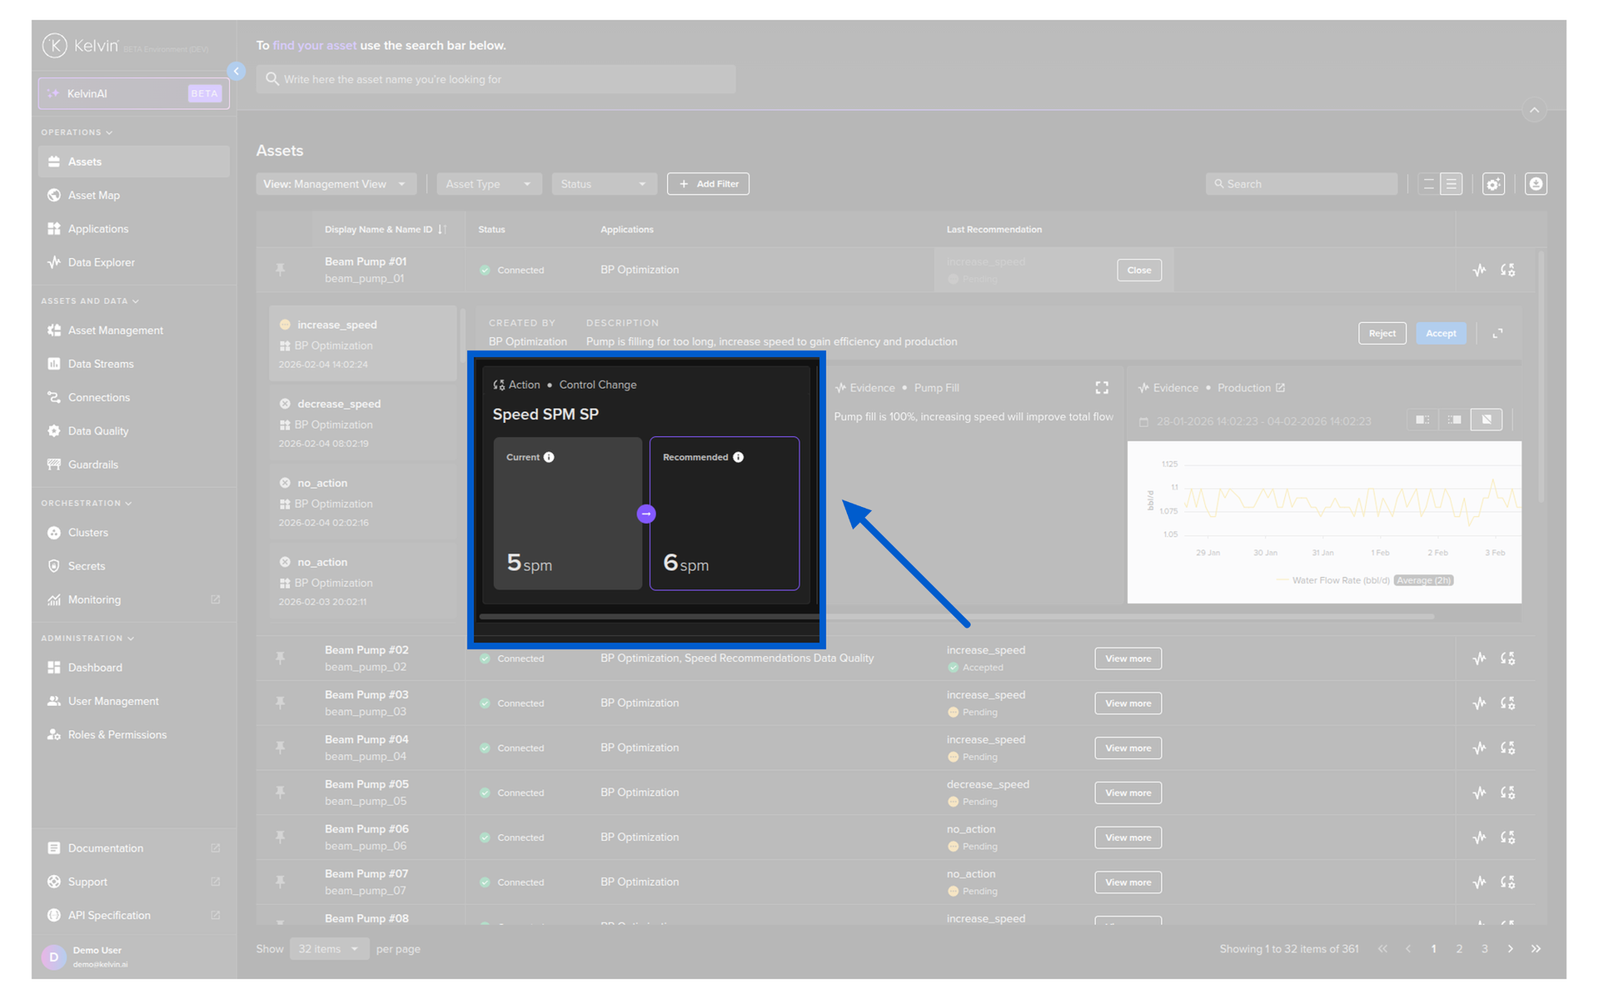Click the Add Filter button
The width and height of the screenshot is (1599, 999).
(x=708, y=184)
